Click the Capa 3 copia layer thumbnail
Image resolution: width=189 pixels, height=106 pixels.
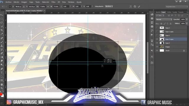point(162,39)
